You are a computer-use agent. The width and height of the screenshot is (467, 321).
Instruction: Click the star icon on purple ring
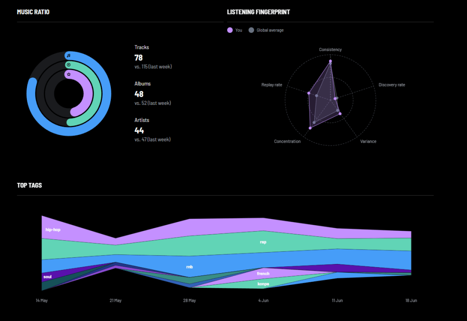(x=69, y=74)
